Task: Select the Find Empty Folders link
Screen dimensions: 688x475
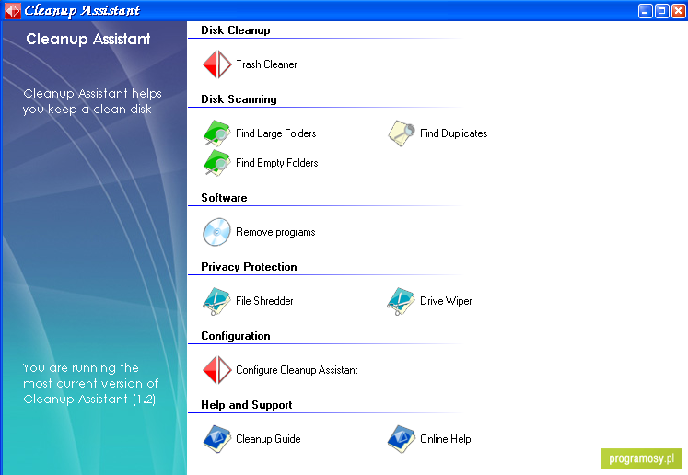Action: click(277, 163)
